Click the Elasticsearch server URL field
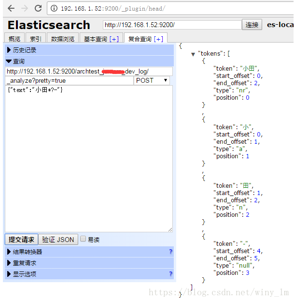This screenshot has height=302, width=294. pos(172,25)
